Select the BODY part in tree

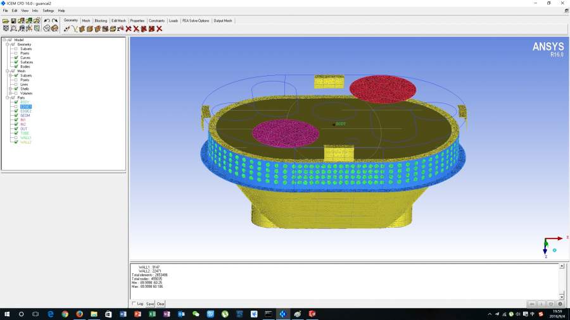coord(25,102)
